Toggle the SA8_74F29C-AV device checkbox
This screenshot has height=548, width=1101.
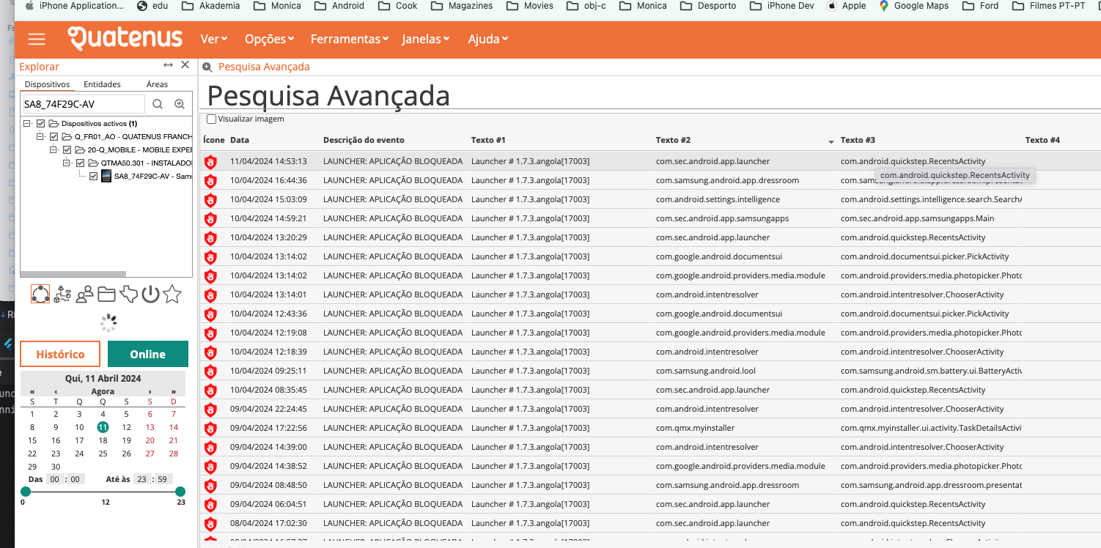point(94,176)
